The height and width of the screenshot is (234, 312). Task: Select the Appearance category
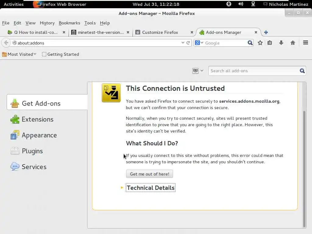coord(47,135)
